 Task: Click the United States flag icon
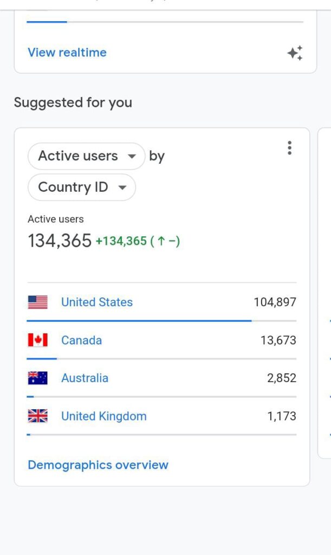tap(38, 302)
